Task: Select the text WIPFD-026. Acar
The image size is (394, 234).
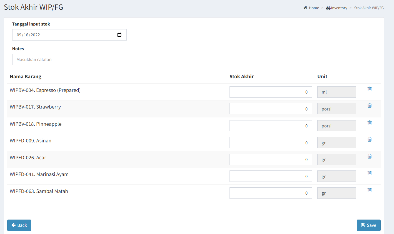Action: pyautogui.click(x=28, y=158)
